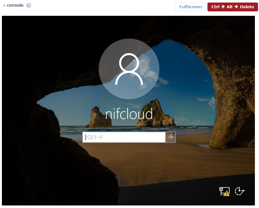
Task: Click the word Delete in red button
Action: (247, 7)
